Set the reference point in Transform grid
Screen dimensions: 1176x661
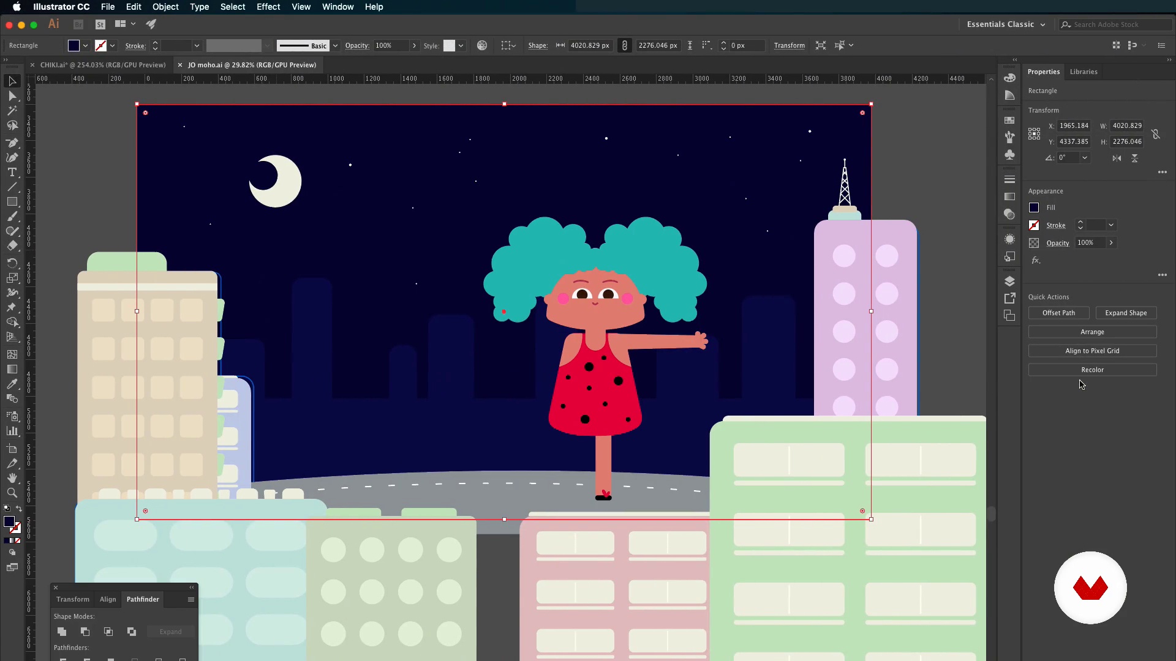pyautogui.click(x=1034, y=133)
